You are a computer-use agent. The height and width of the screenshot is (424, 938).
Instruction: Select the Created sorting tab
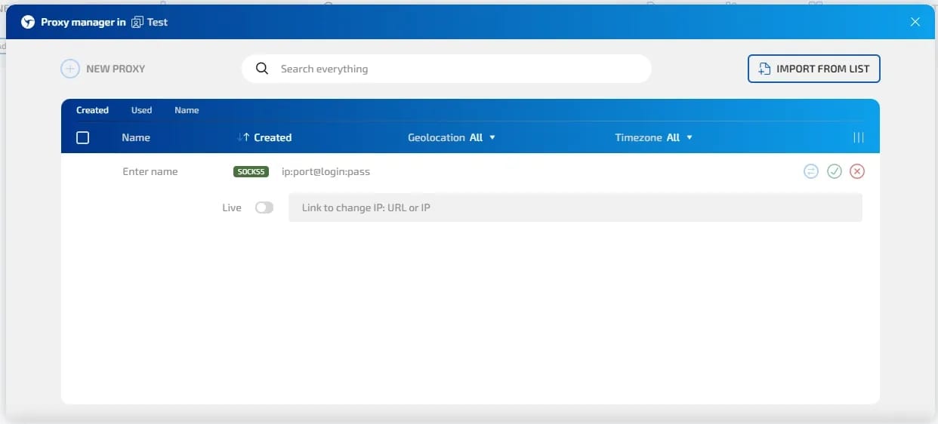92,110
